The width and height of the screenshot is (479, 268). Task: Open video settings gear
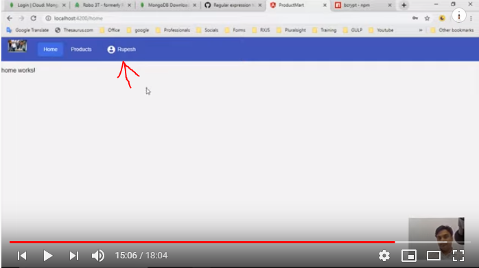click(384, 256)
